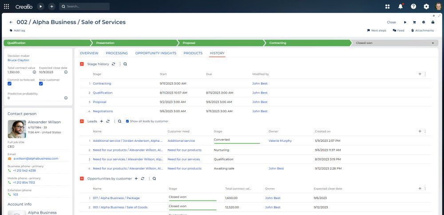444x215 pixels.
Task: Click the lock icon in page header
Action: click(x=432, y=22)
